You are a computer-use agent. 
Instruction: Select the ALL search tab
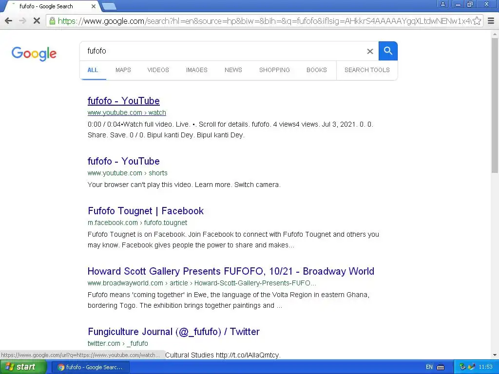click(x=93, y=70)
